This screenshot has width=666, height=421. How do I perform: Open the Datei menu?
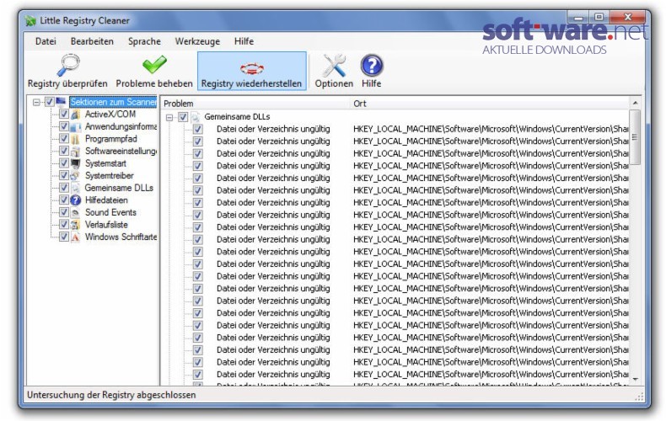pos(46,41)
